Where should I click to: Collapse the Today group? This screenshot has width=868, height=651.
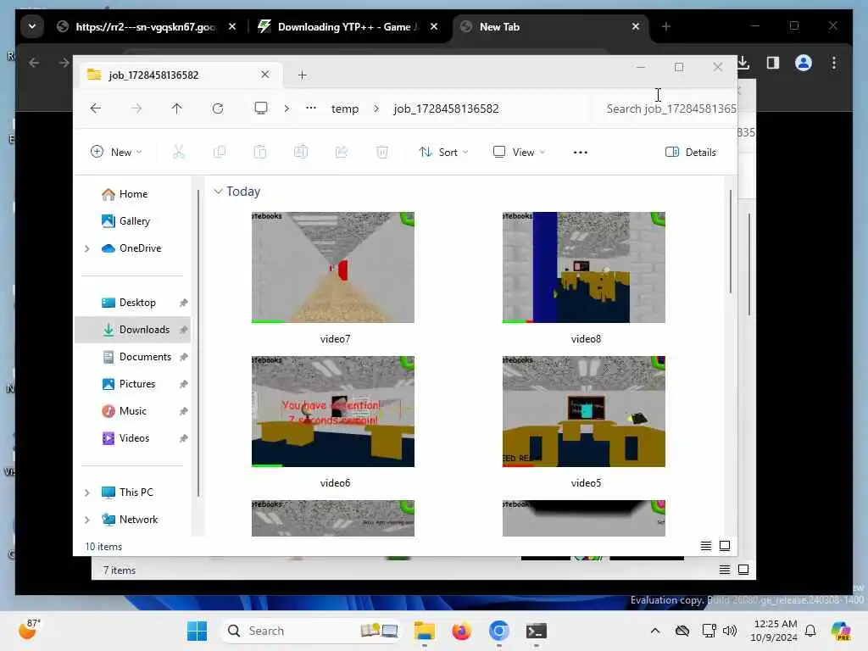tap(218, 192)
